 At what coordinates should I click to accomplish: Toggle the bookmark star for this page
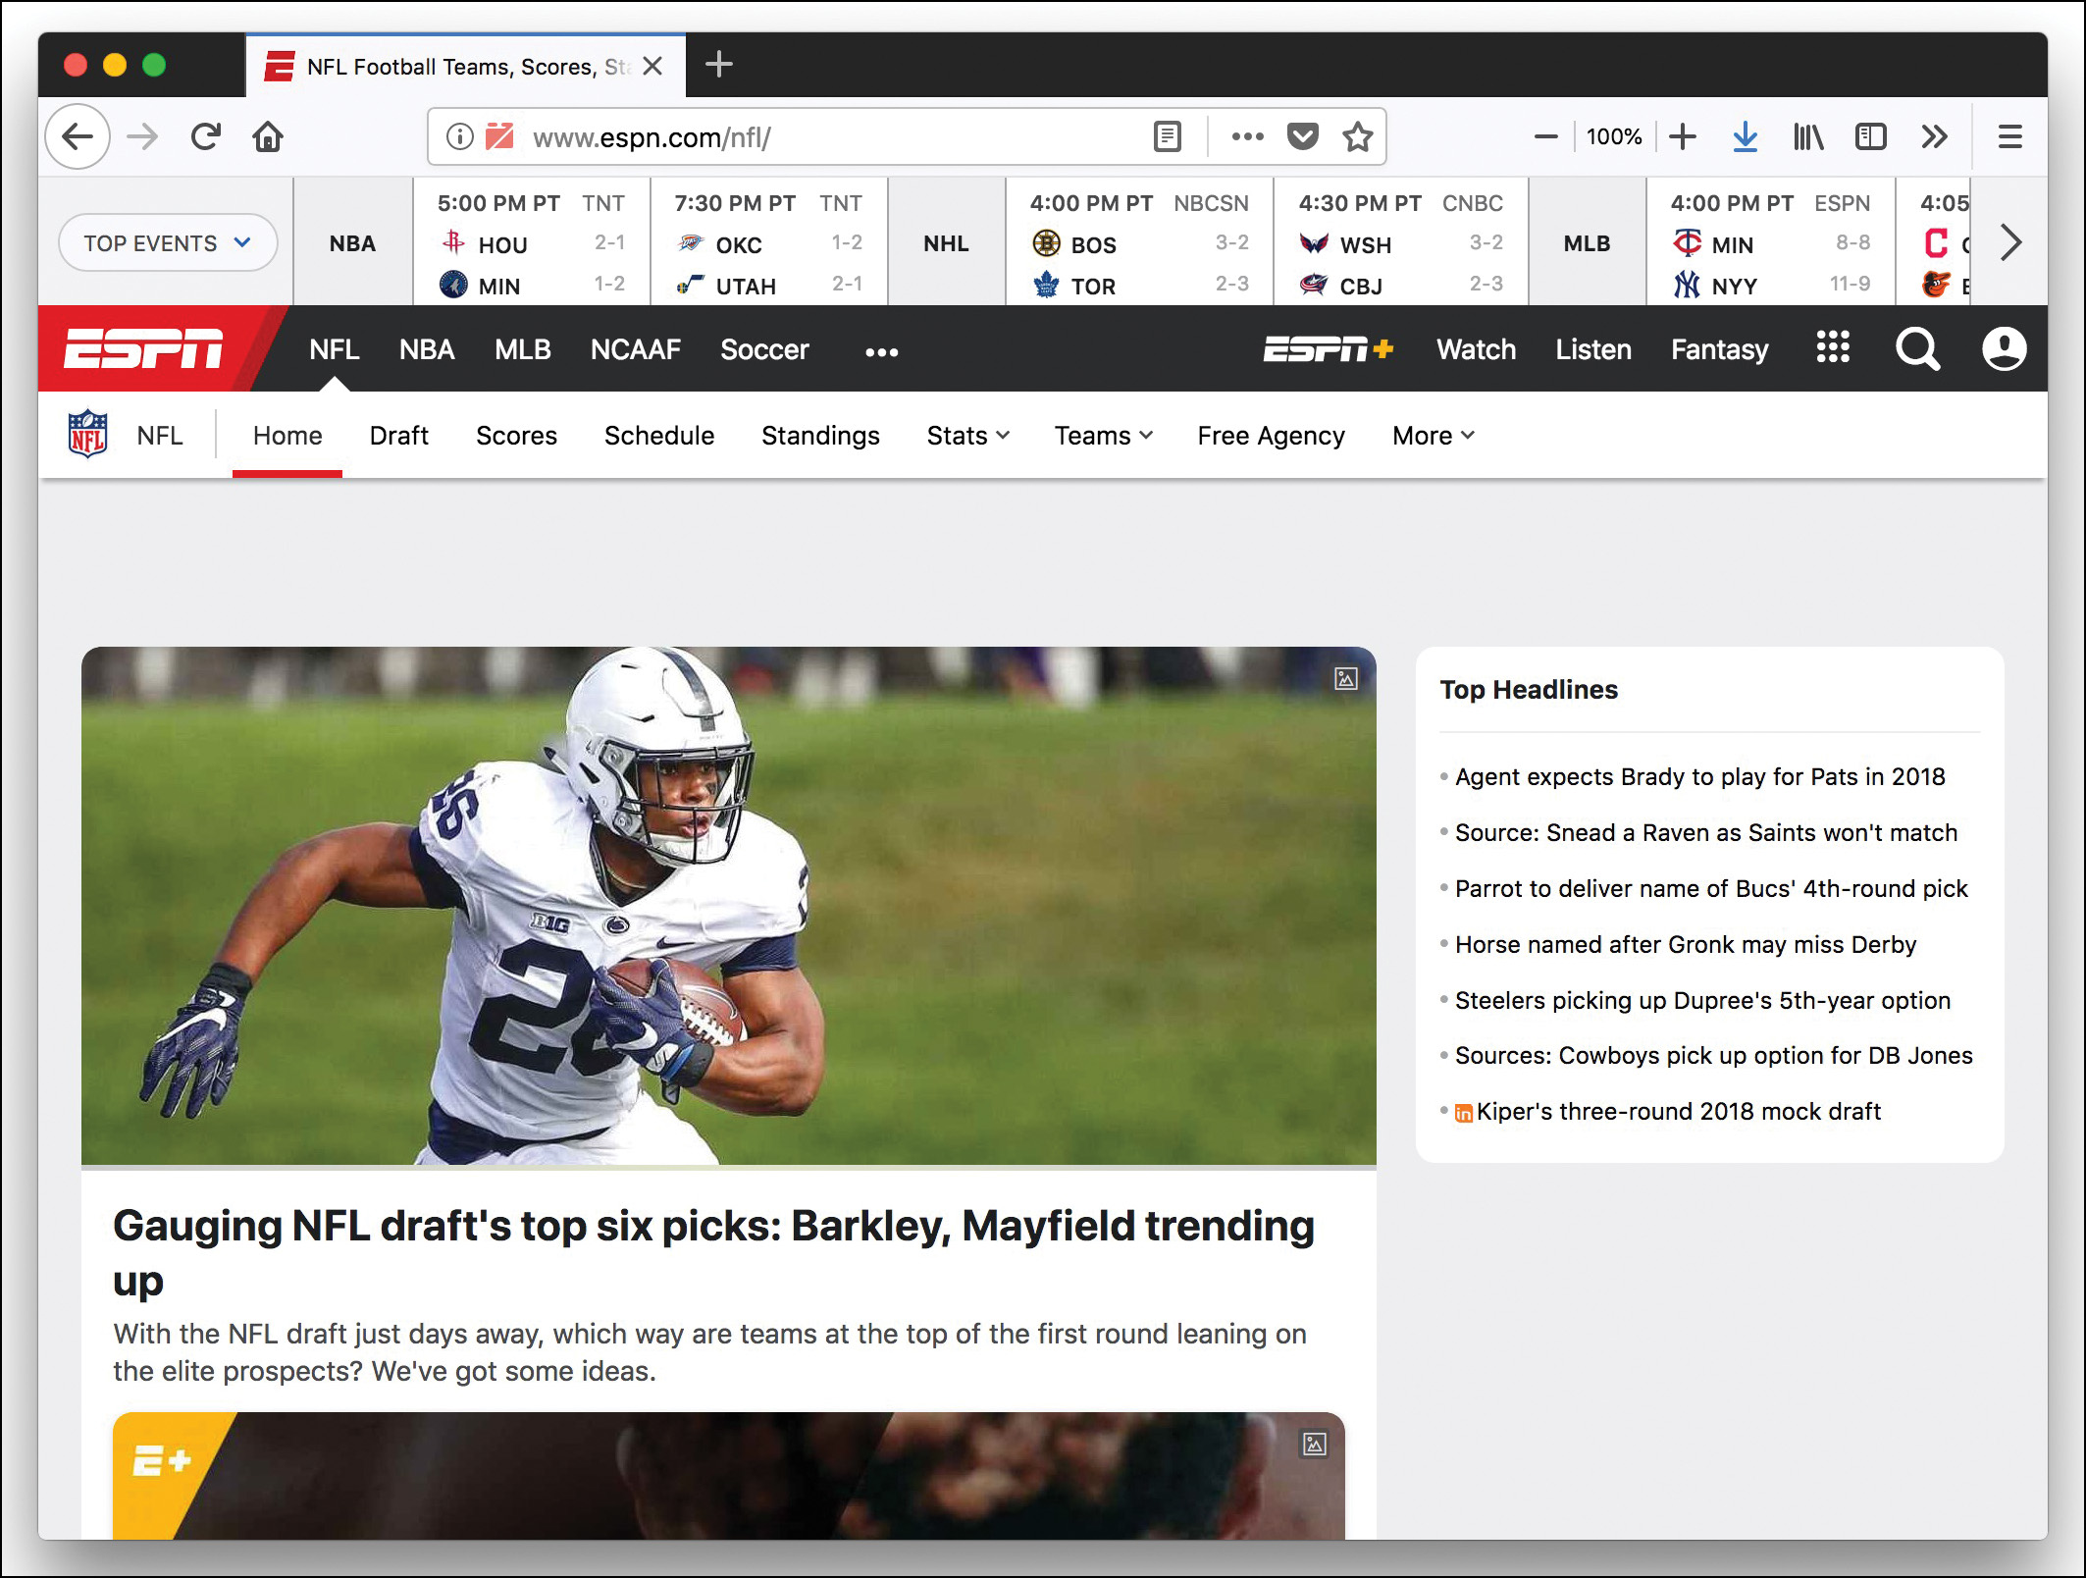[x=1358, y=136]
